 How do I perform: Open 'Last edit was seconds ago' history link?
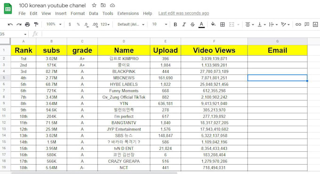click(x=184, y=13)
